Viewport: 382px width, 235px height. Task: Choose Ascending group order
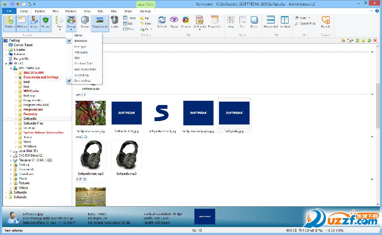point(84,75)
